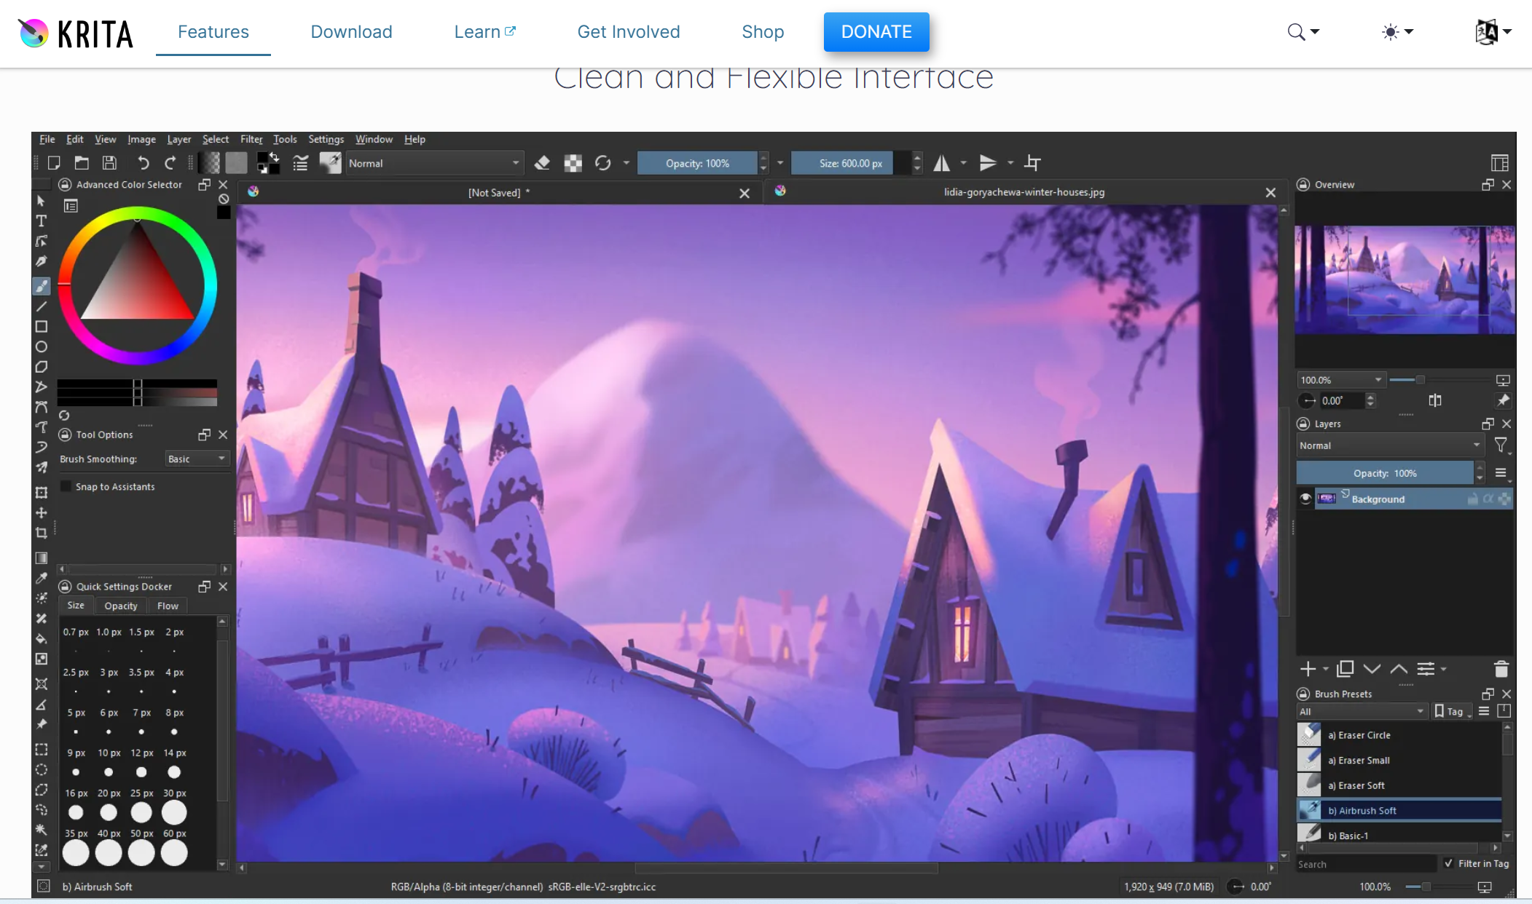Click Move Layer Down arrow icon
Screen dimensions: 1532x904
[1372, 669]
